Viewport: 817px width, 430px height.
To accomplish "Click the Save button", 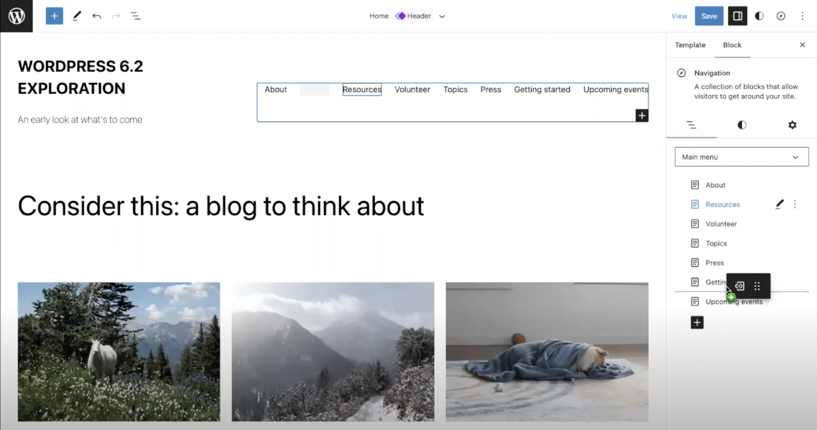I will pos(708,16).
